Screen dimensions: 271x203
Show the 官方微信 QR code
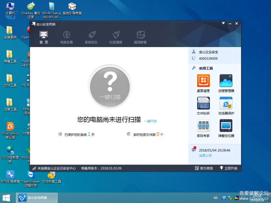click(204, 168)
